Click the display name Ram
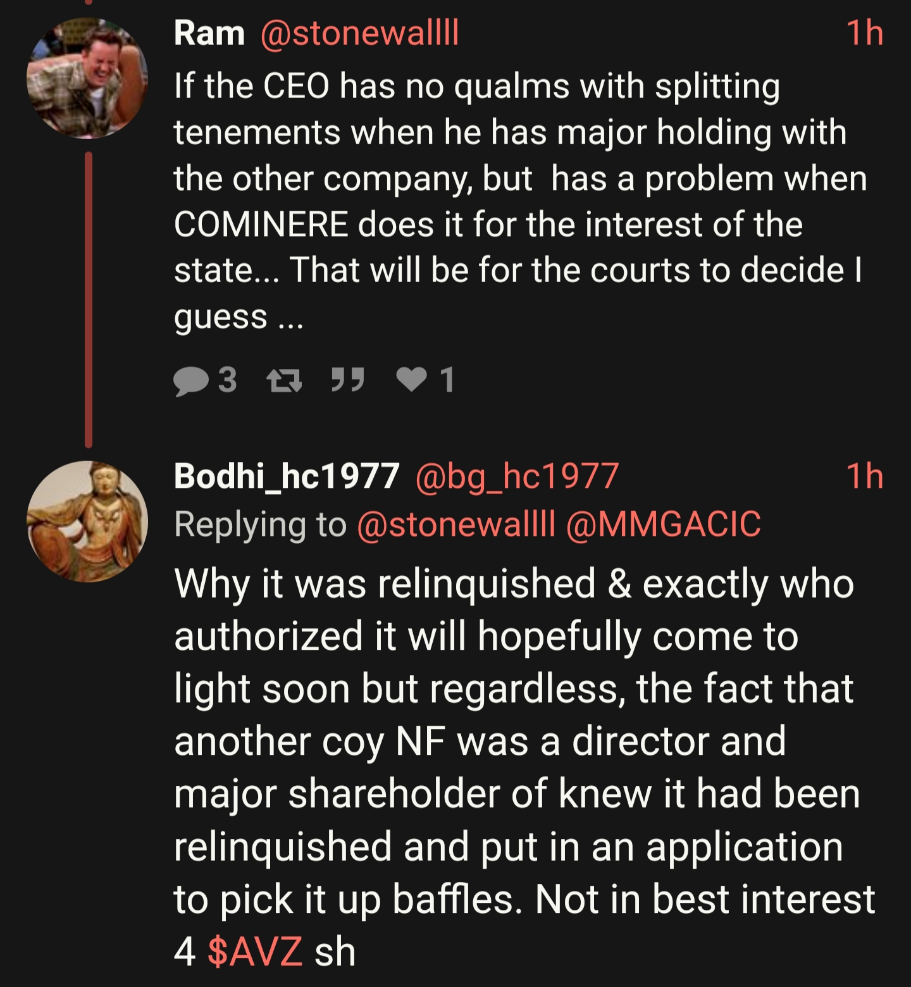This screenshot has height=987, width=911. click(x=209, y=33)
